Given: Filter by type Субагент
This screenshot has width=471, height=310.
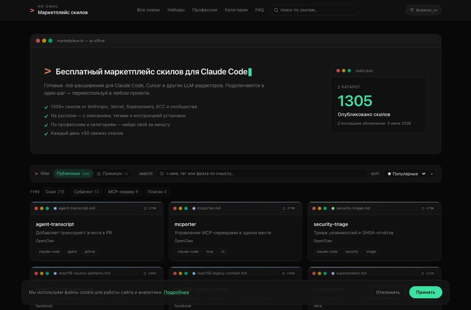Looking at the screenshot, I should pyautogui.click(x=86, y=192).
